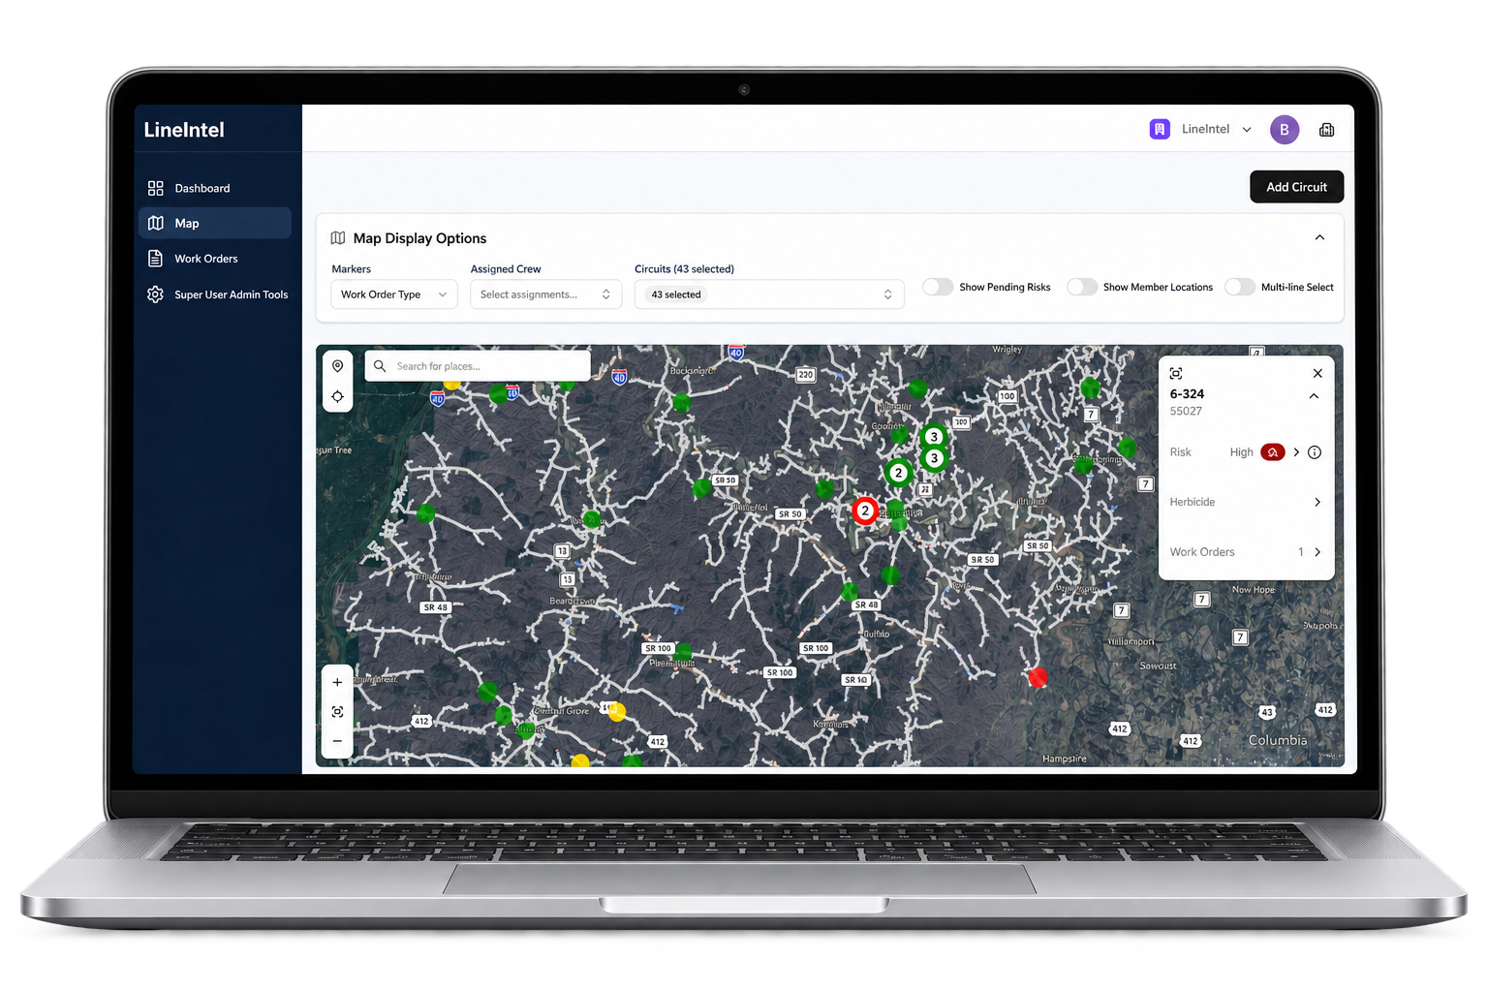
Task: Open Super User Admin Tools
Action: 215,294
